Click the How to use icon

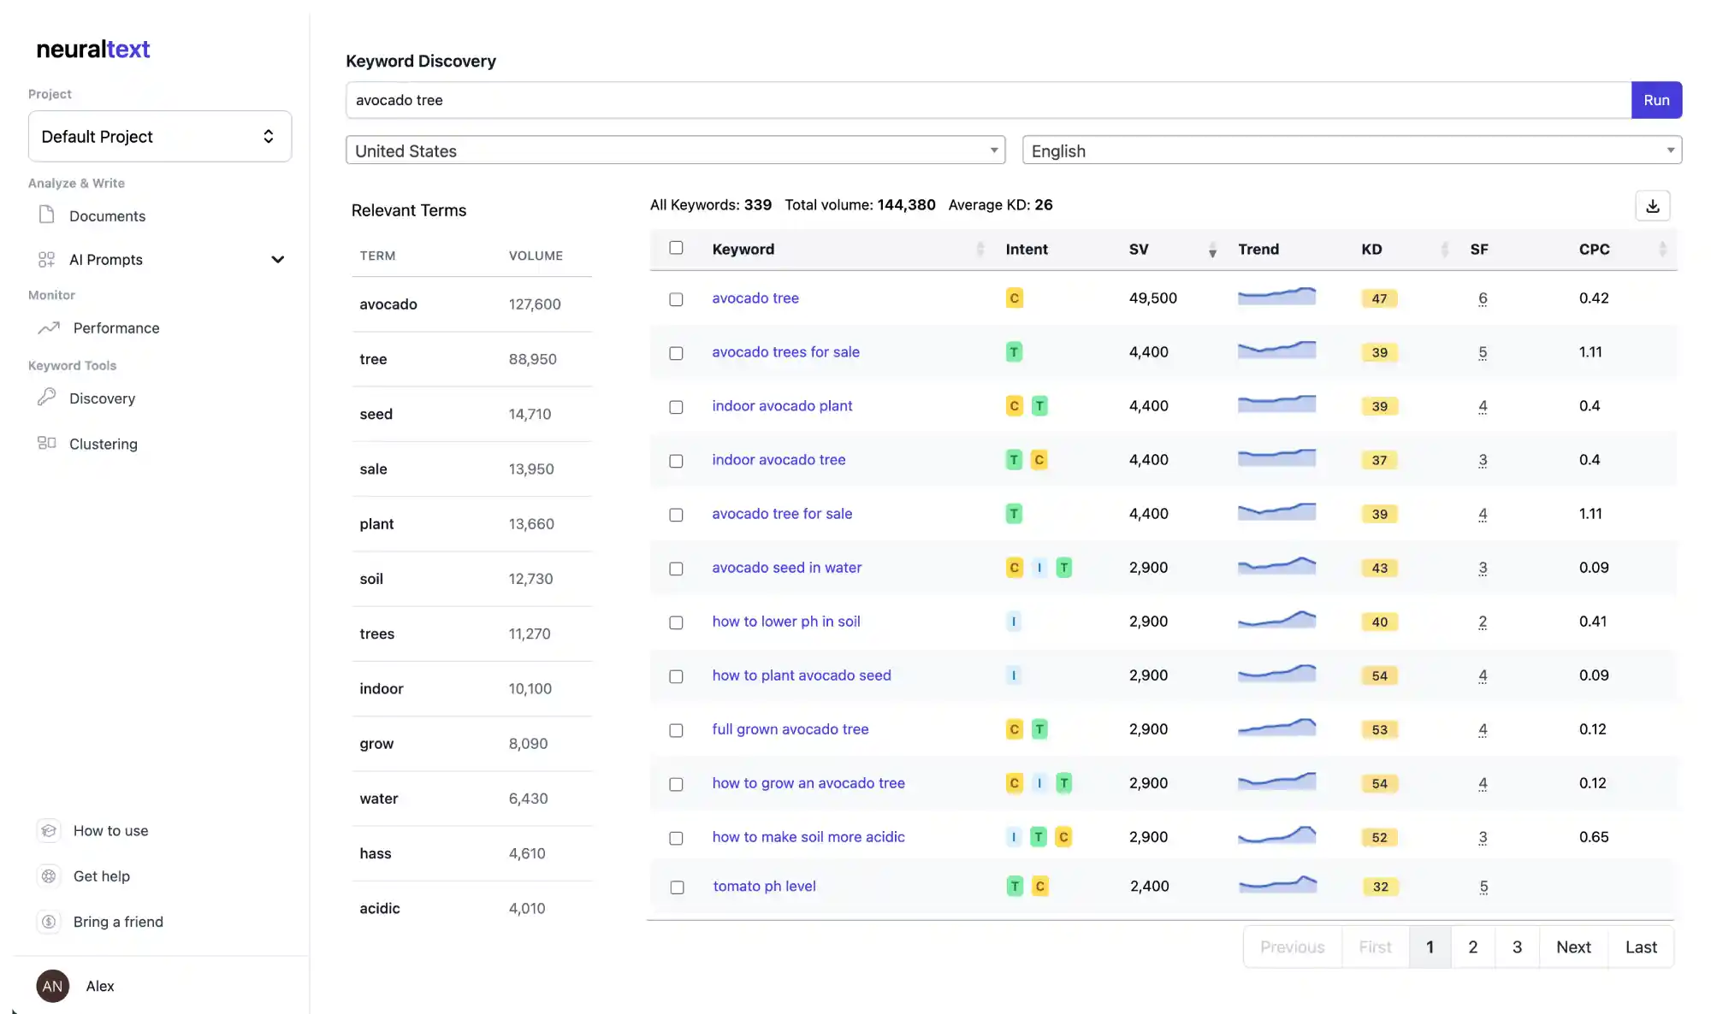point(49,830)
